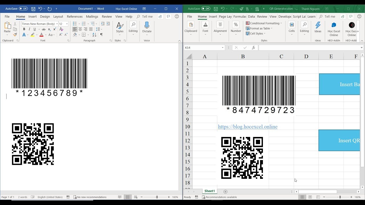Switch Excel to Normal view

pyautogui.click(x=302, y=197)
